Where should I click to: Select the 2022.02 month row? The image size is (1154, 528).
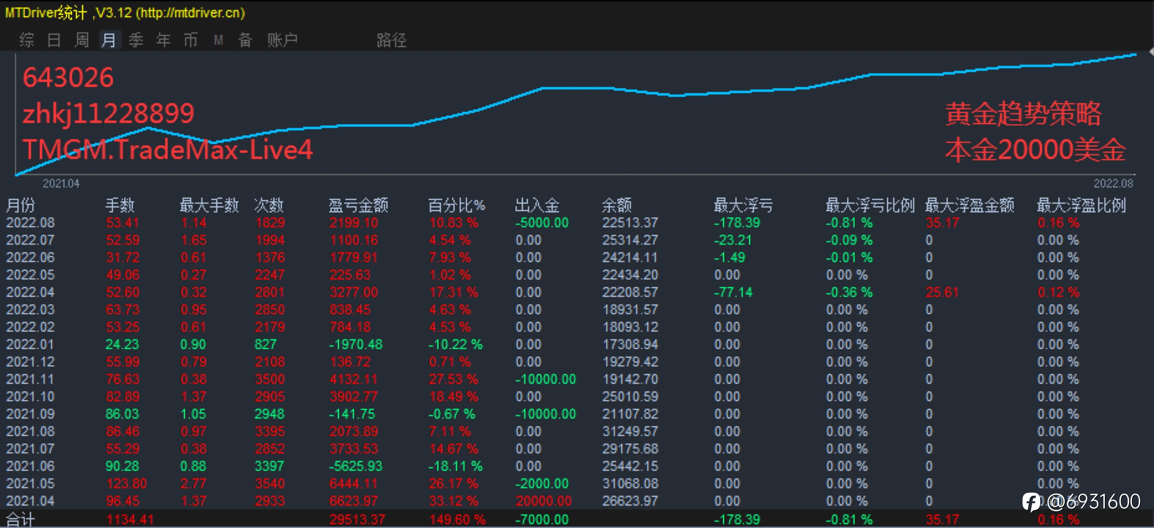click(x=577, y=327)
